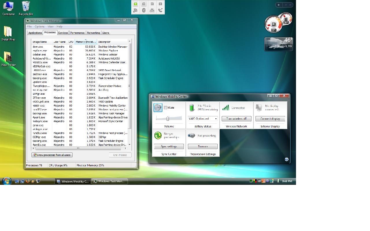Viewport: 370px width, 231px height.
Task: Adjust the Volume slider thumb
Action: (x=168, y=118)
